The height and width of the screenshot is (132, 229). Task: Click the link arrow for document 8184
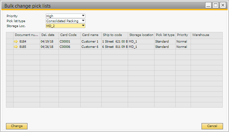16,42
